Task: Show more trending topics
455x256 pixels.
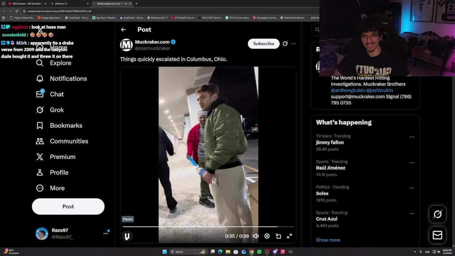Action: click(x=328, y=240)
